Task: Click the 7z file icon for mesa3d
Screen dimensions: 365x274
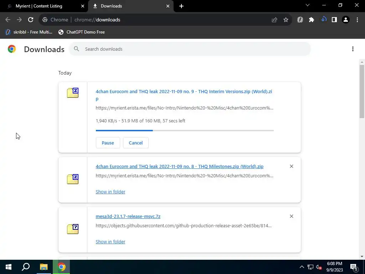Action: [73, 229]
